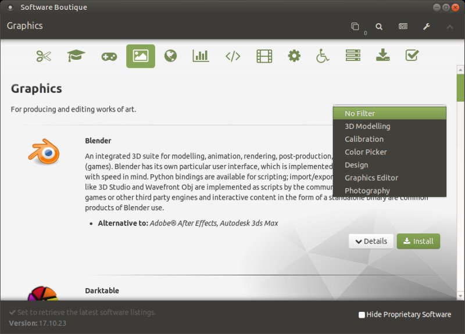This screenshot has height=334, width=465.
Task: Choose Photography filter option
Action: pos(389,191)
